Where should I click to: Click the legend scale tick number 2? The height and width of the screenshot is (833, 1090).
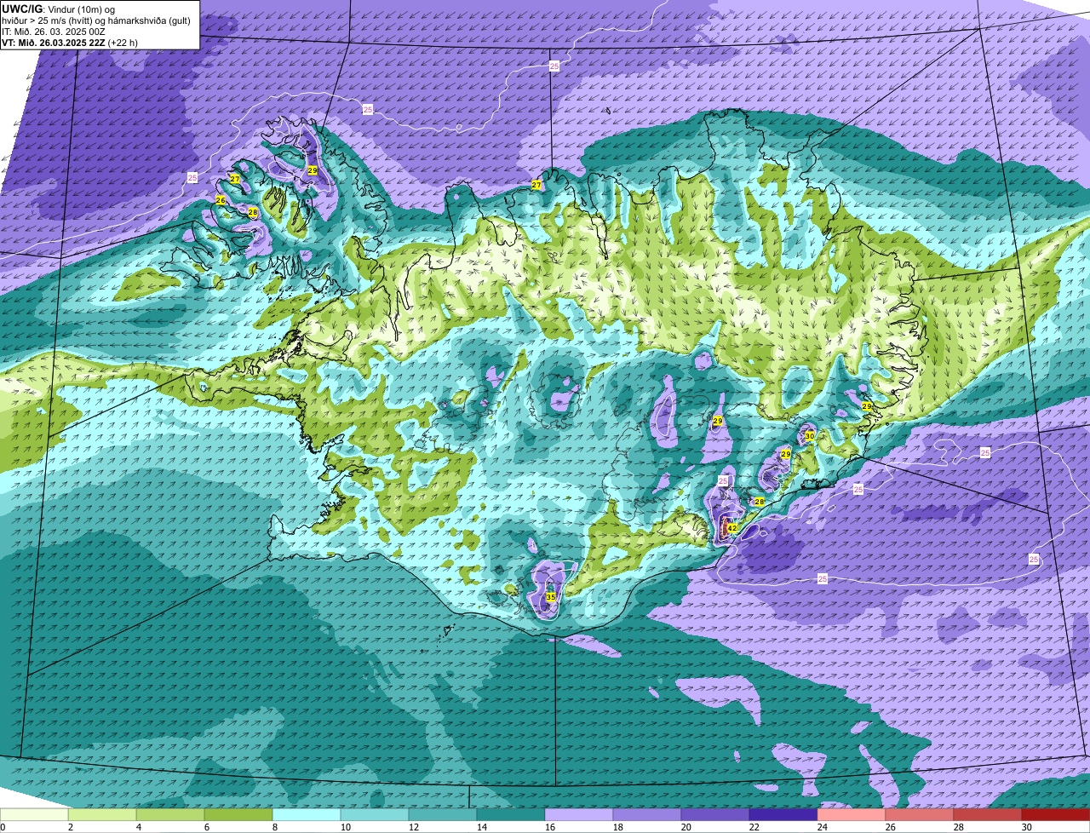point(70,827)
